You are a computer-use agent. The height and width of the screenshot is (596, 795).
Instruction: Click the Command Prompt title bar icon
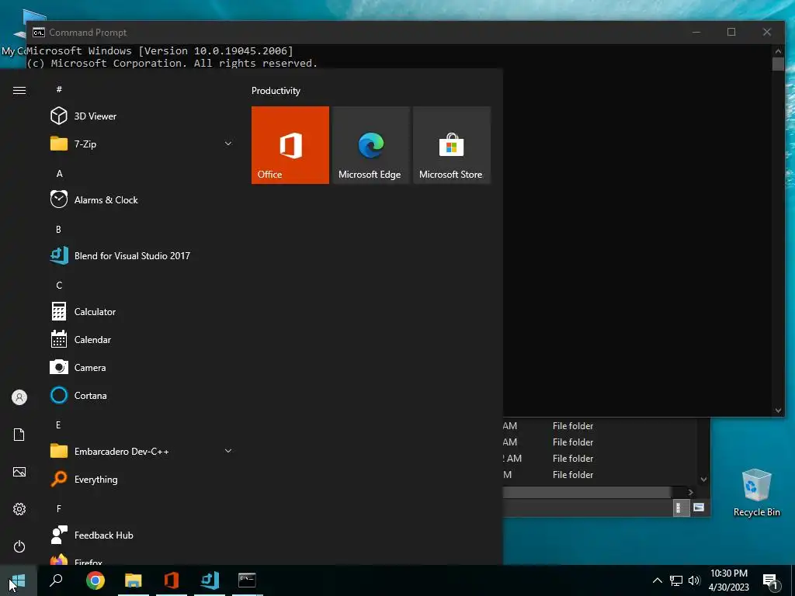pyautogui.click(x=39, y=33)
